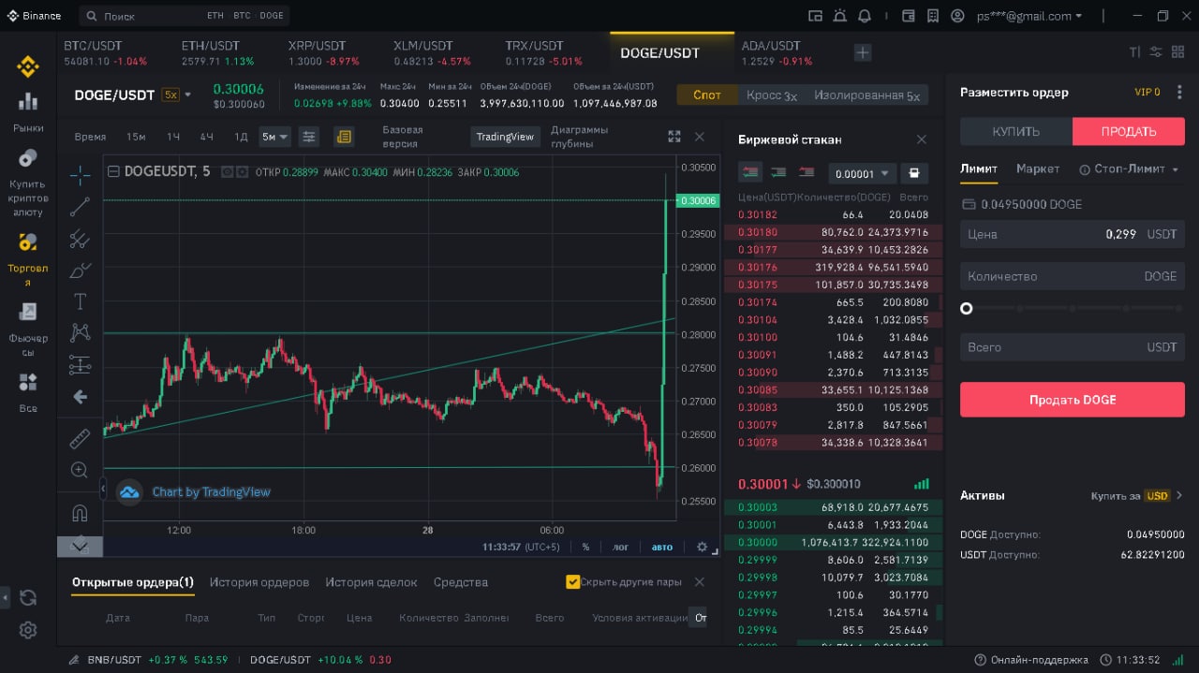This screenshot has width=1199, height=673.
Task: Switch to the XRP/USDT pair tab
Action: click(x=323, y=52)
